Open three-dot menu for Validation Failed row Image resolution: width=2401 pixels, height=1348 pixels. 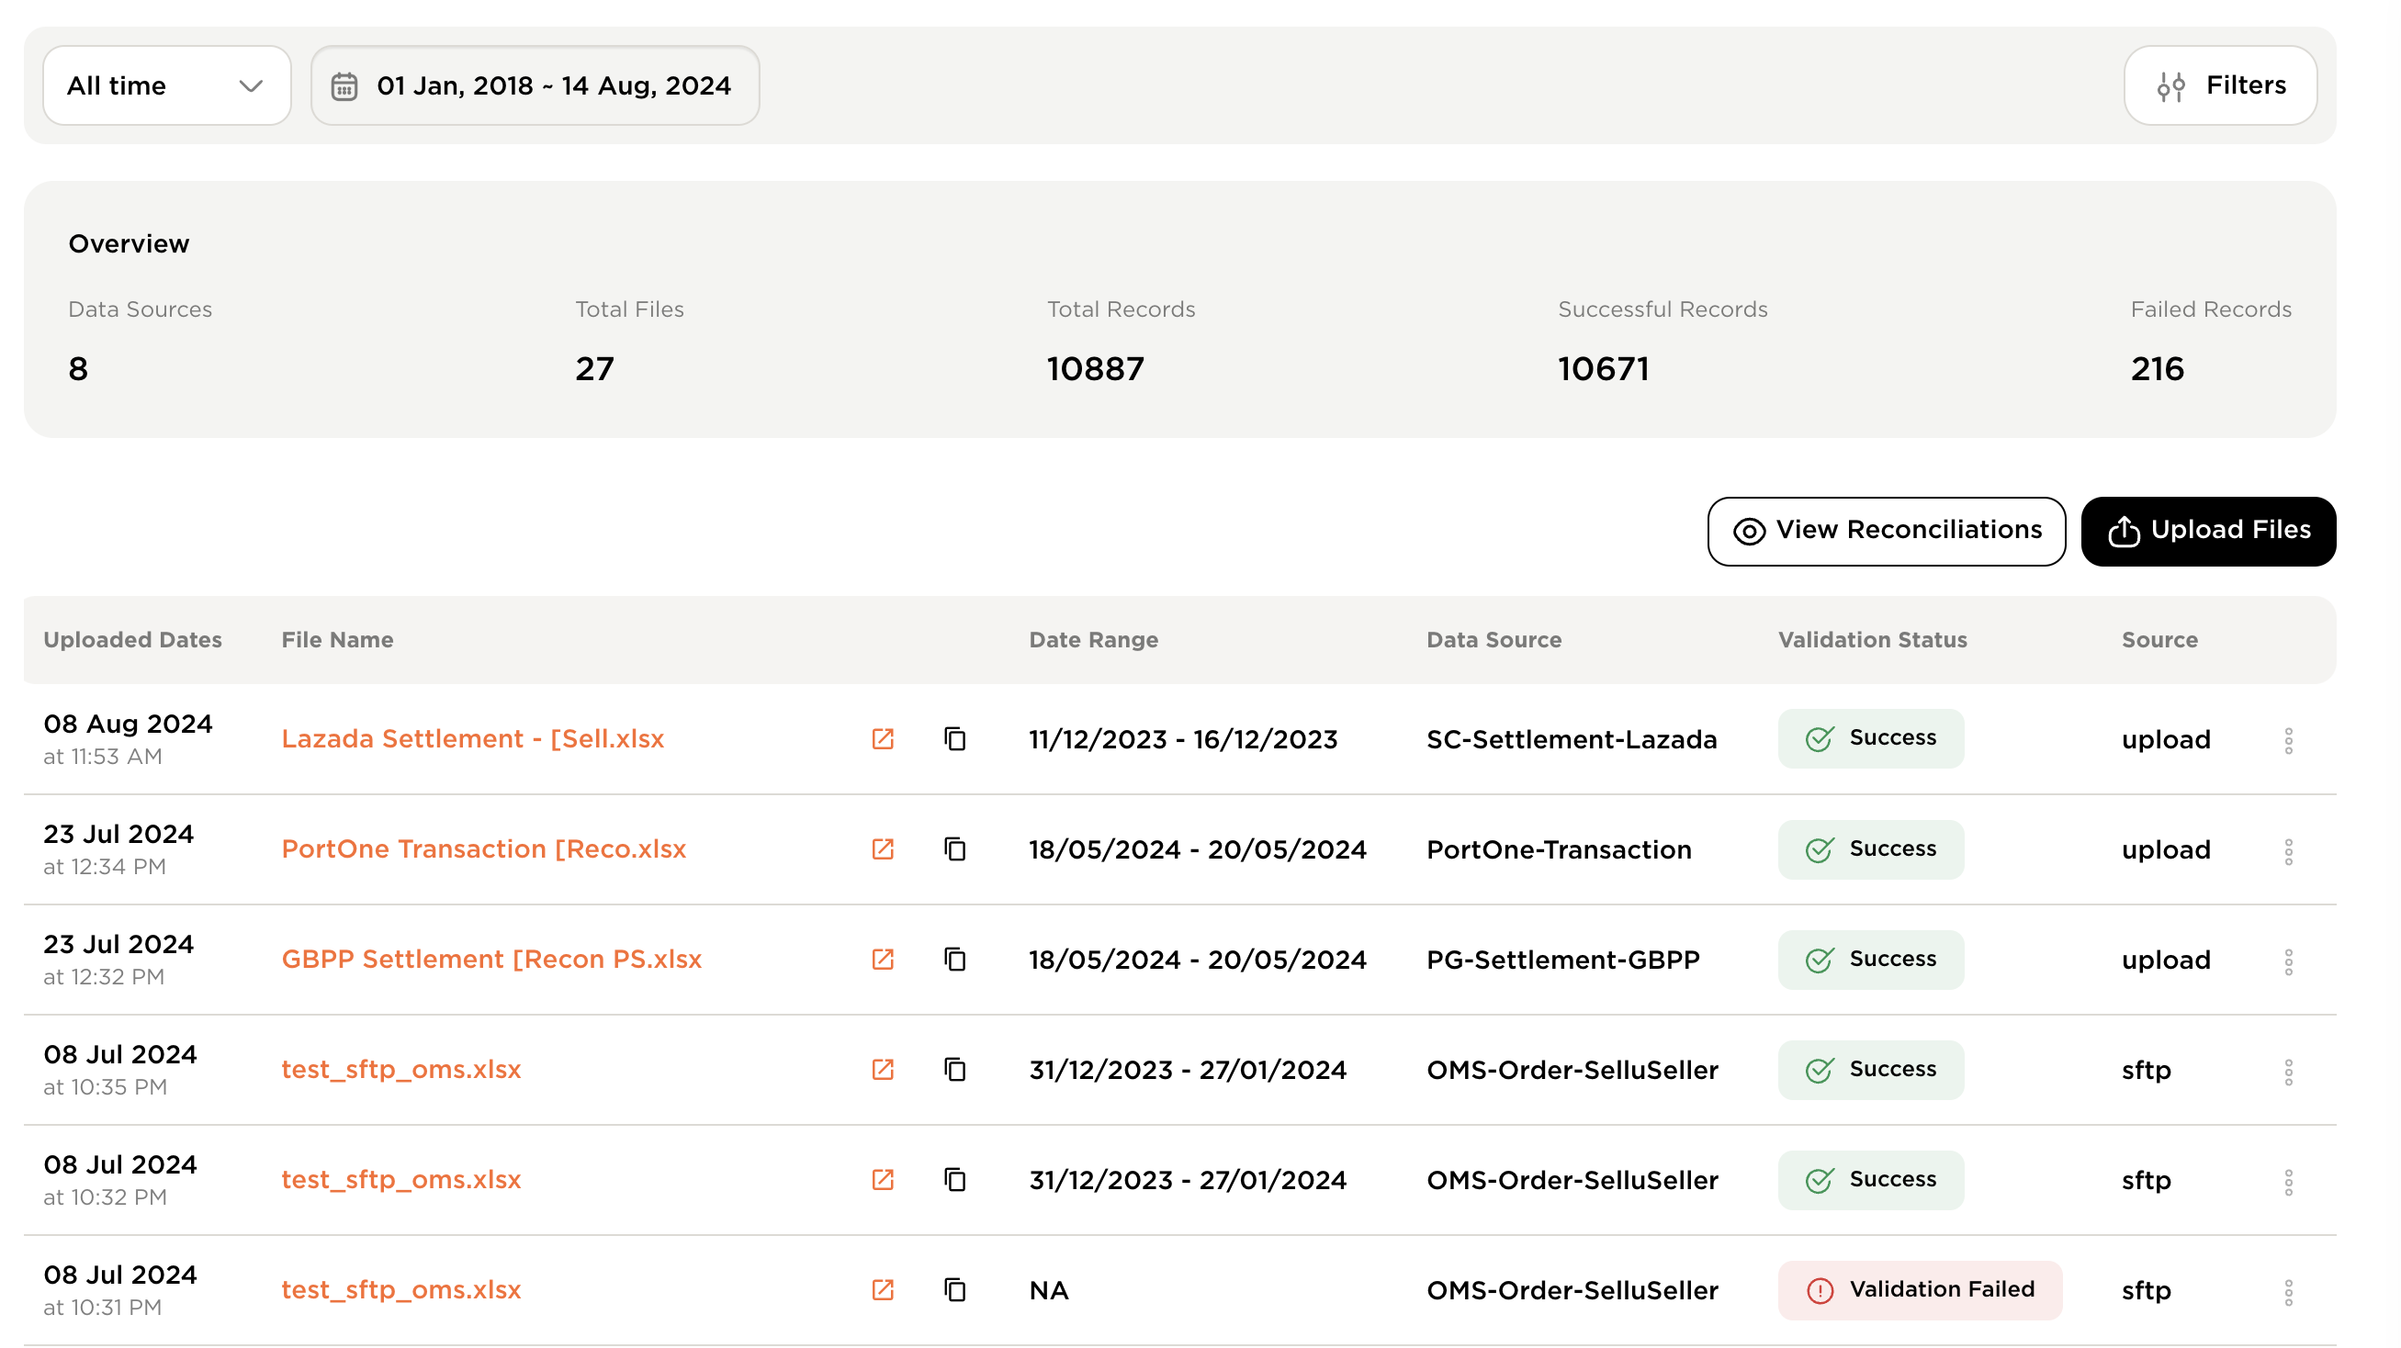2287,1291
